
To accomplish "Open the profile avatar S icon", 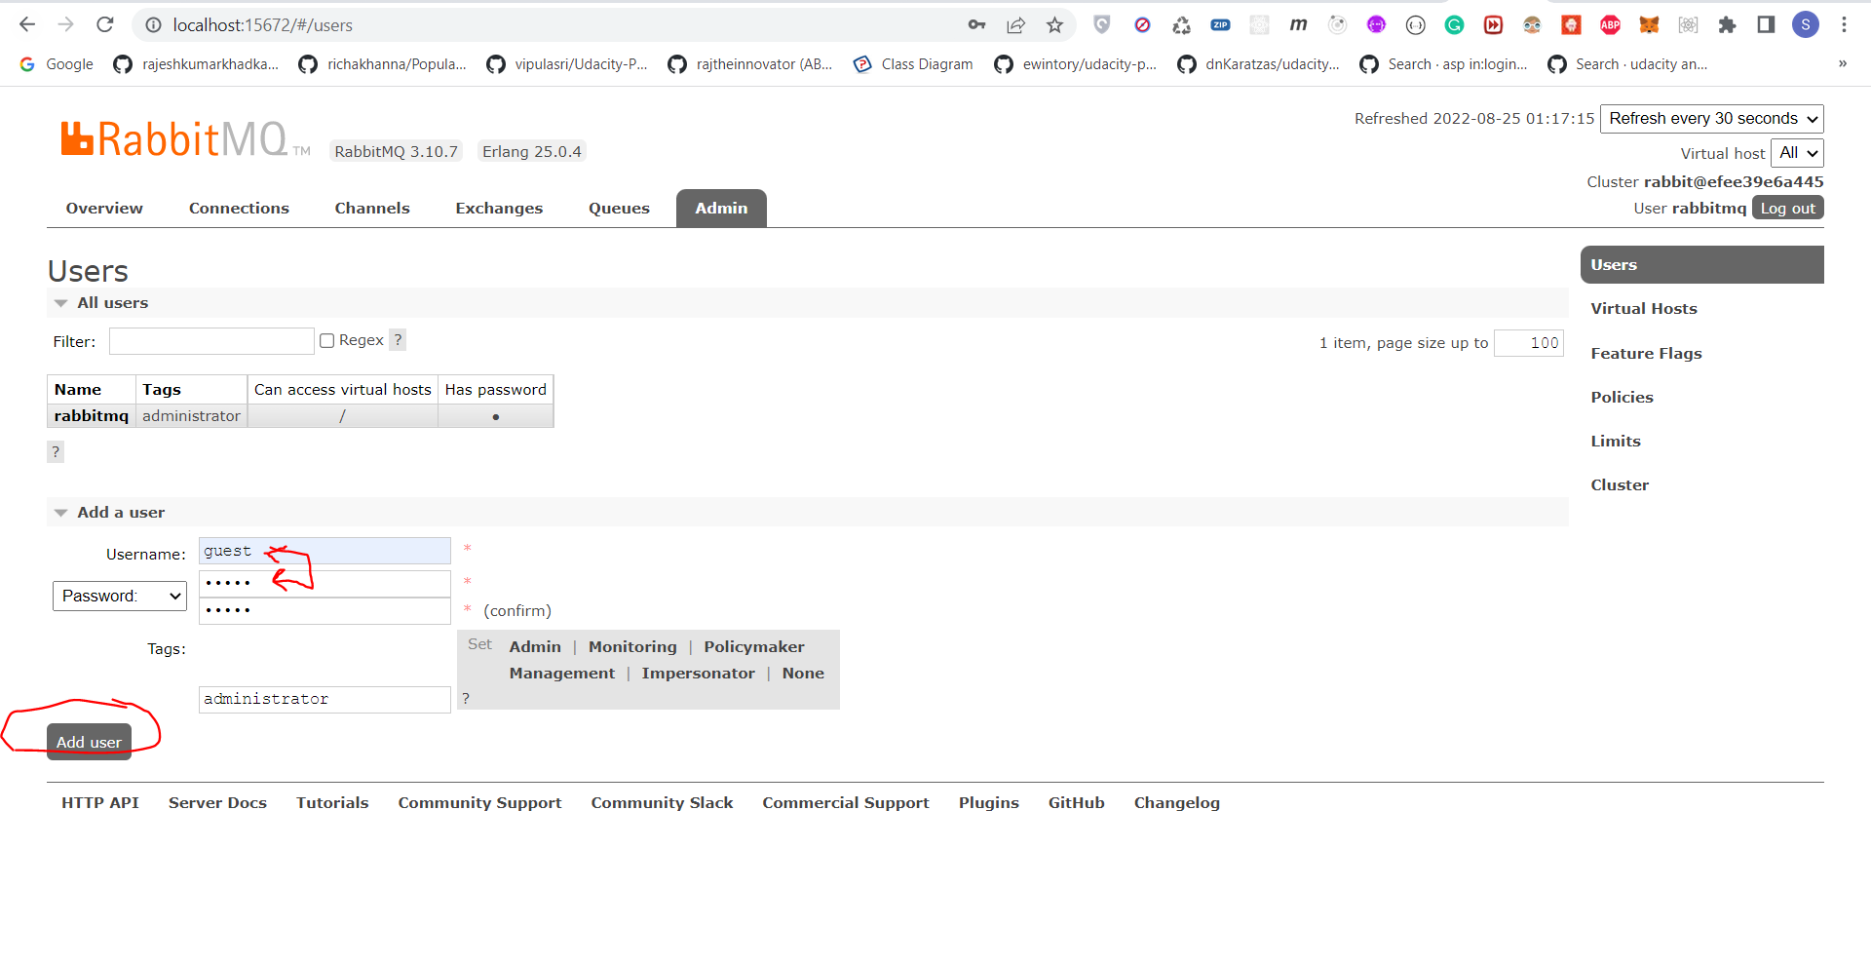I will coord(1806,25).
